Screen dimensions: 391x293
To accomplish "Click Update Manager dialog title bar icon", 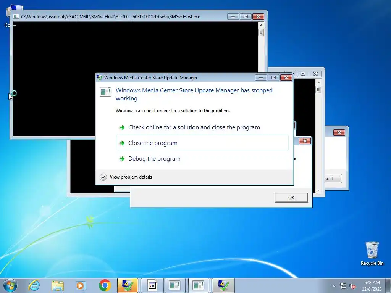I will click(x=100, y=77).
